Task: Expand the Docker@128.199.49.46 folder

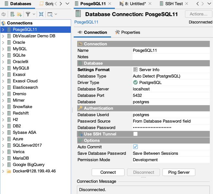Action: point(3,171)
